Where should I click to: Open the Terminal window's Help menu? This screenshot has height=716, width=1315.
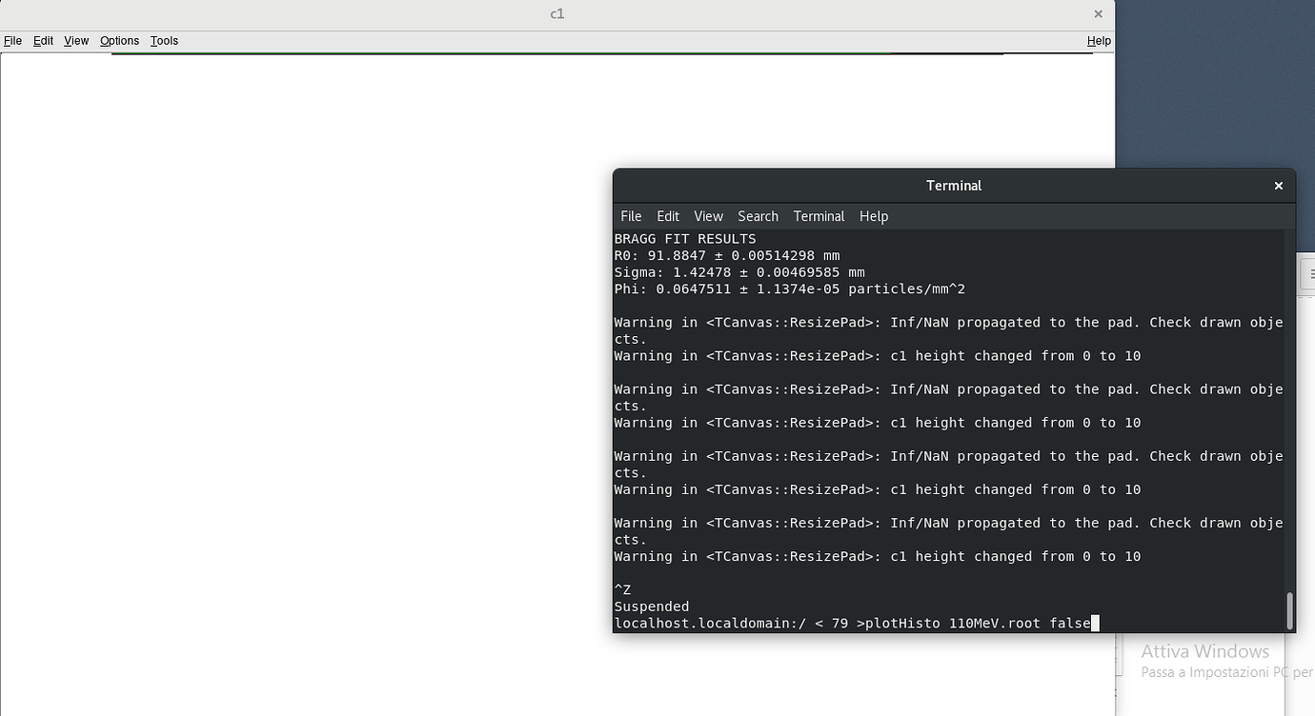[x=873, y=216]
